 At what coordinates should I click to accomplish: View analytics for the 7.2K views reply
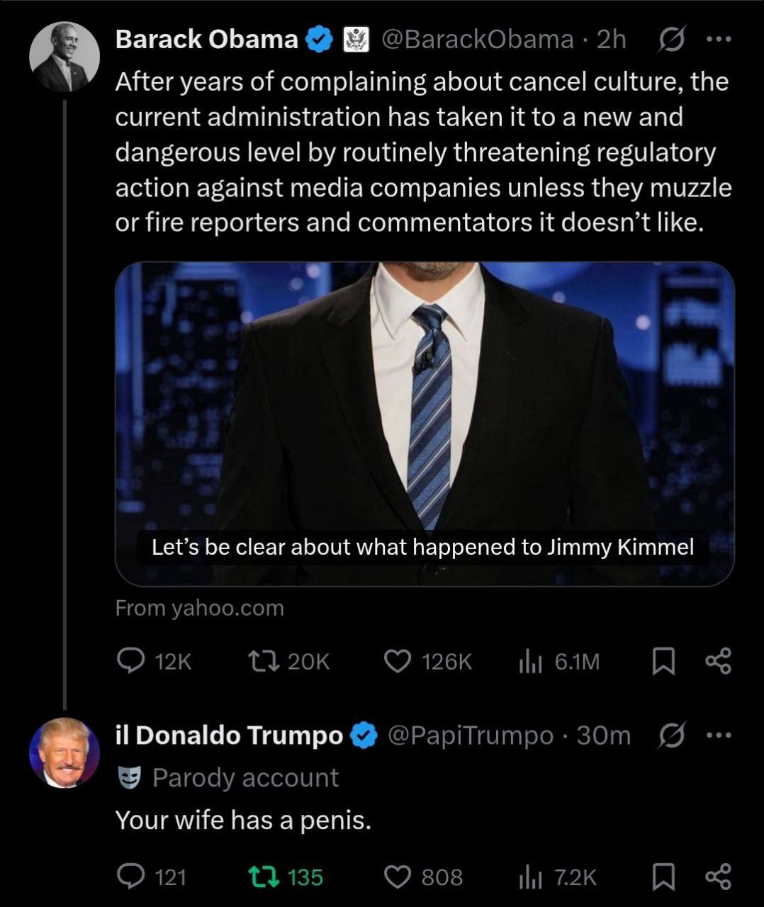pyautogui.click(x=531, y=877)
